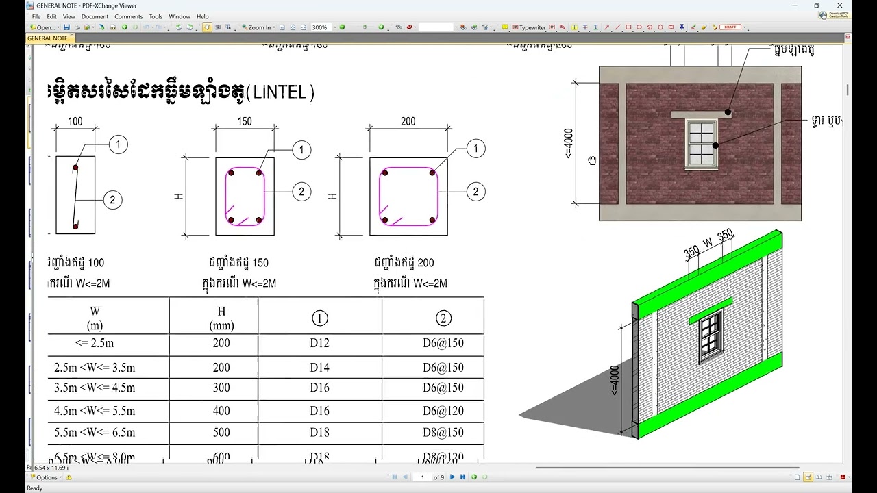The width and height of the screenshot is (877, 493).
Task: Click Actual Size page icon
Action: point(282,27)
